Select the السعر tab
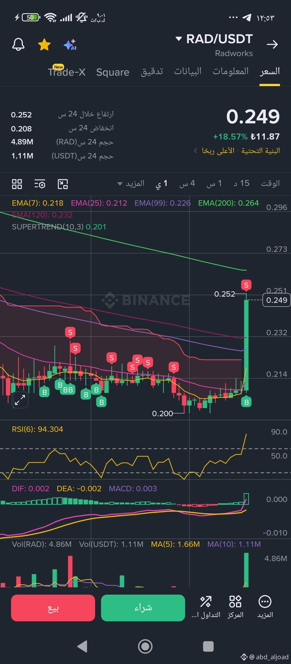The height and width of the screenshot is (664, 291). point(269,71)
